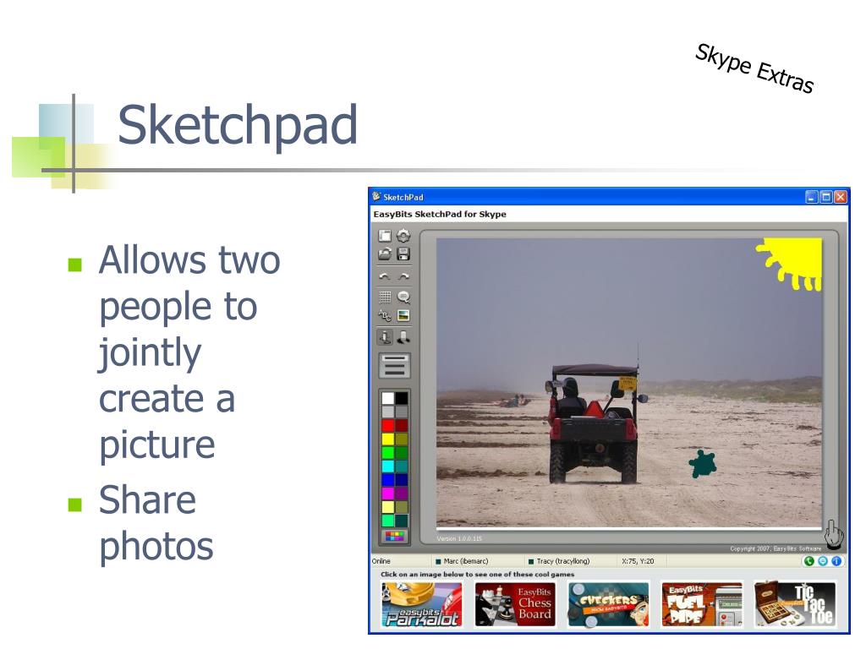Screen dimensions: 866x649
Task: Pick the dark teal swatch in the bottom row
Action: 402,521
